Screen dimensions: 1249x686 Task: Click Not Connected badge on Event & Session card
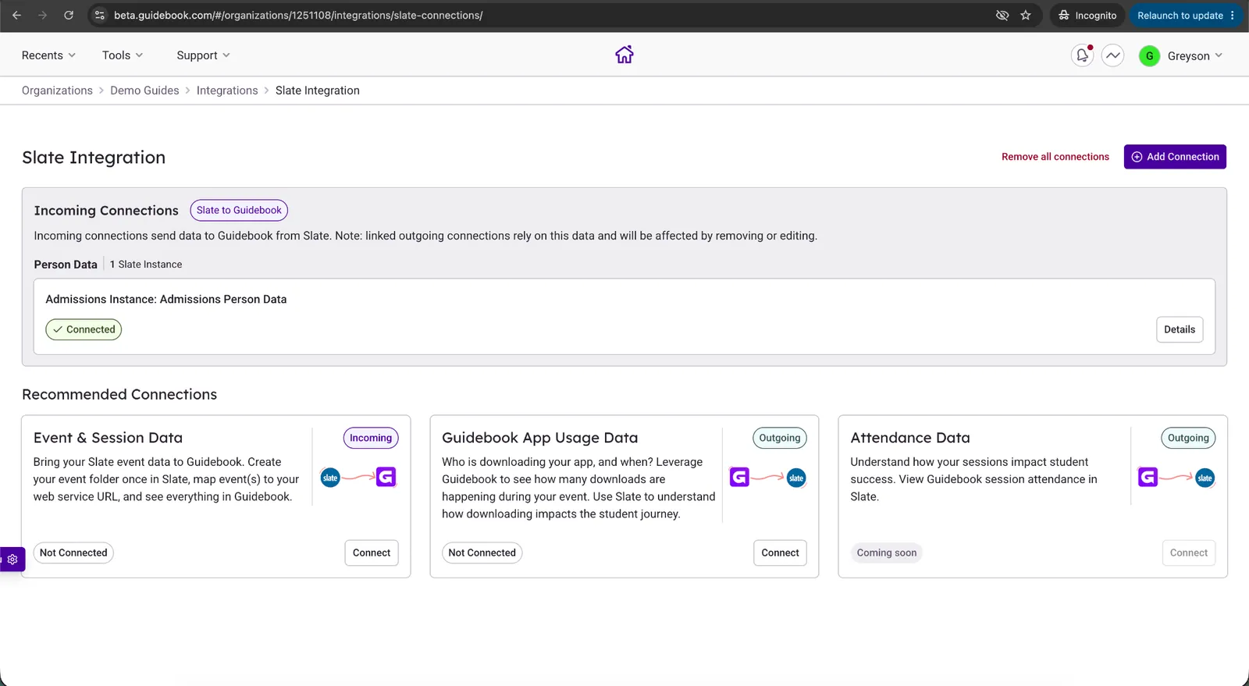click(73, 553)
